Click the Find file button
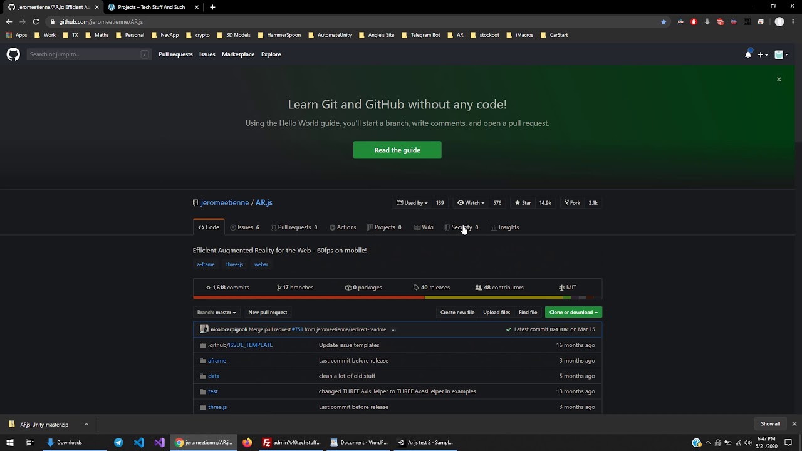802x451 pixels. click(528, 313)
